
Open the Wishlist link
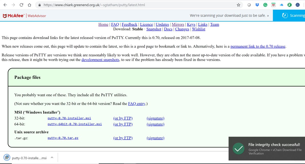[x=199, y=29]
